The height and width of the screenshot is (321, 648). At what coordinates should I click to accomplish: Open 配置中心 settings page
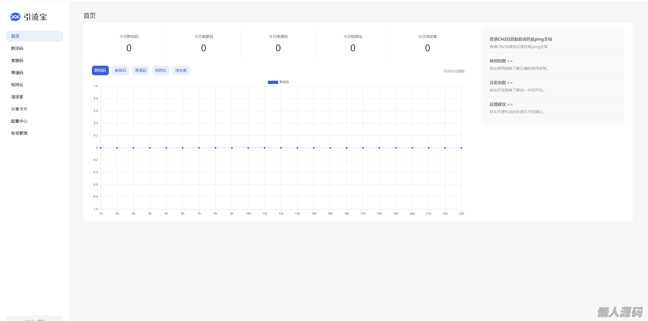tap(19, 121)
